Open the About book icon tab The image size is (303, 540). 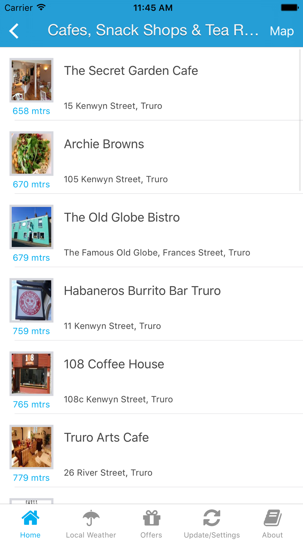pos(272,524)
